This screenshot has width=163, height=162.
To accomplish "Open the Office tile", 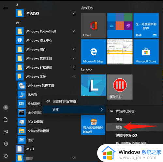I will tap(94, 26).
